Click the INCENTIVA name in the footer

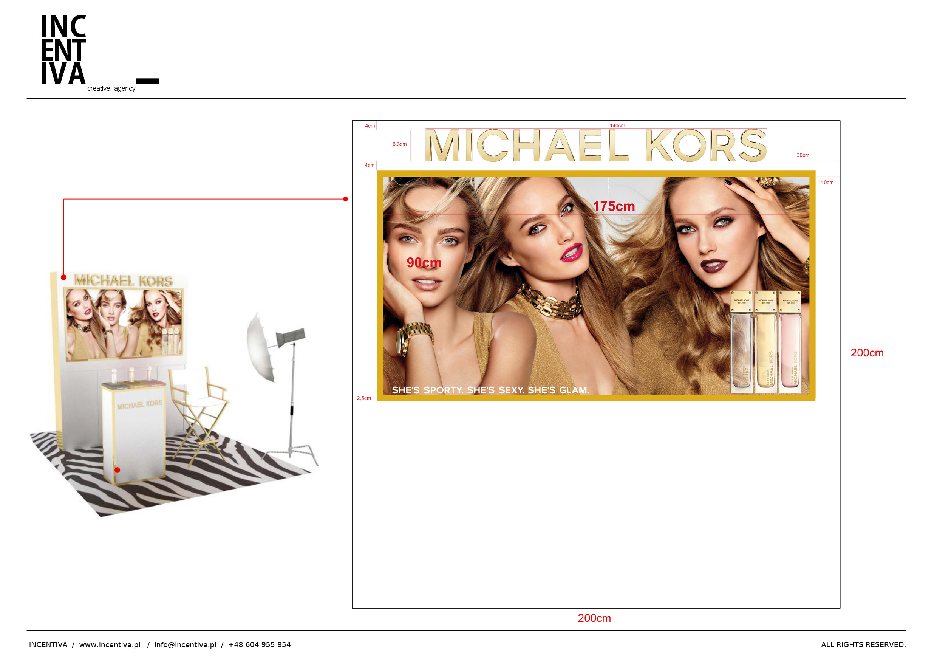[x=48, y=644]
